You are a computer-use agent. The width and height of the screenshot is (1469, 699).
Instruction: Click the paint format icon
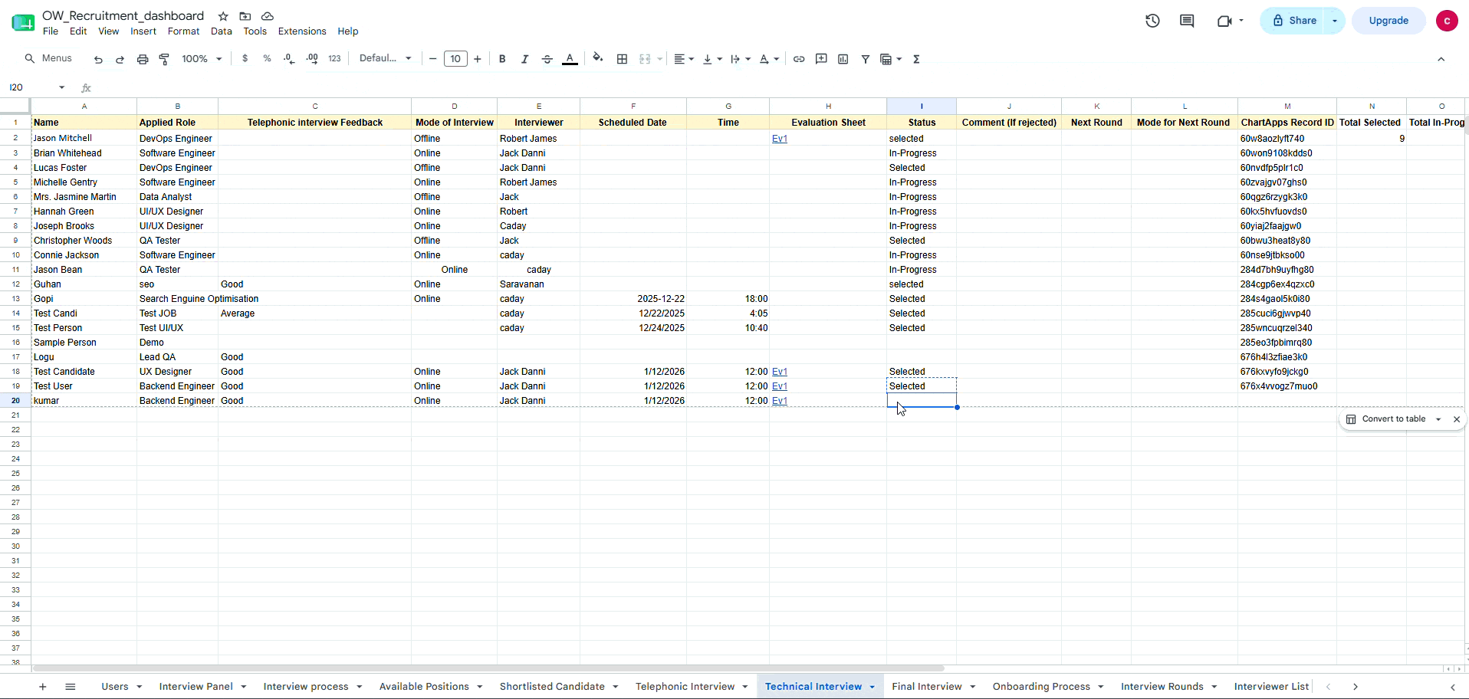coord(164,59)
